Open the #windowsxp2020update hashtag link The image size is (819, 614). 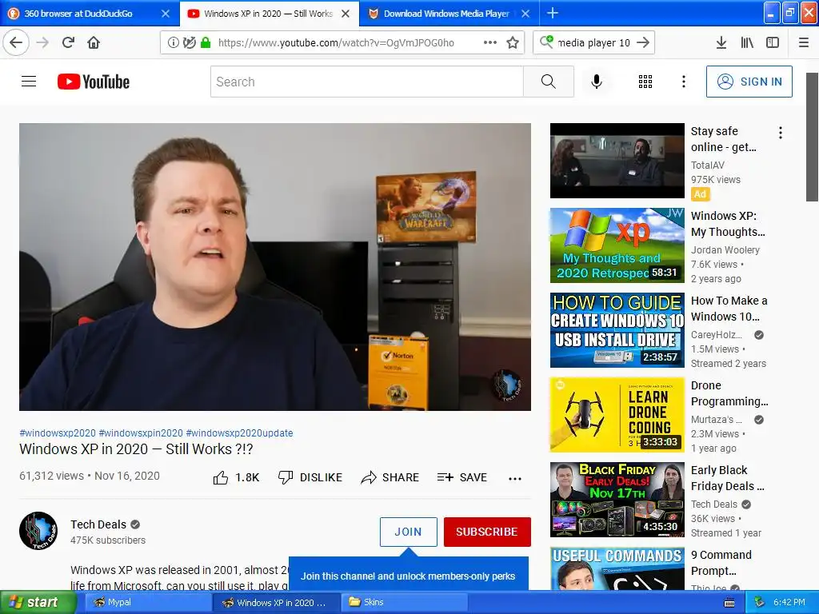click(239, 433)
